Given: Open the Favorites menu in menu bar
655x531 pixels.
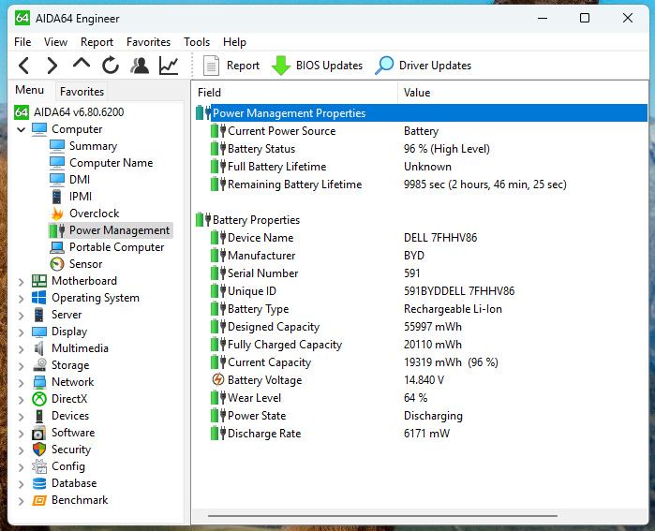Looking at the screenshot, I should [148, 42].
